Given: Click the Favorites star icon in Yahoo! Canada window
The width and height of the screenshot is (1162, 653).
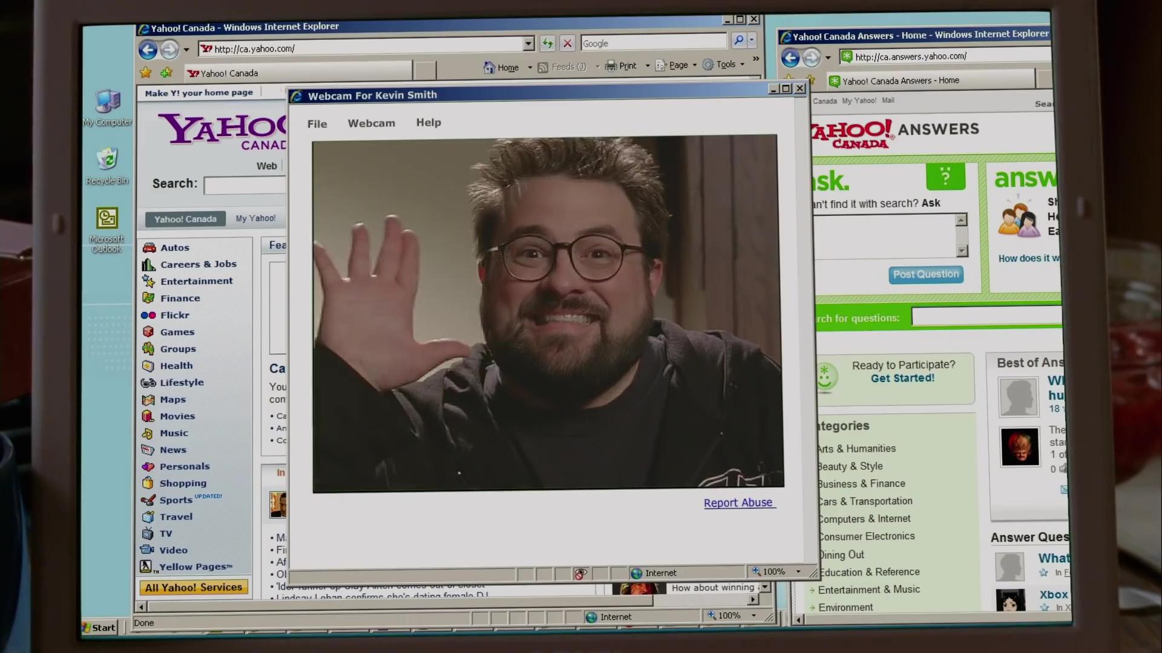Looking at the screenshot, I should (146, 73).
